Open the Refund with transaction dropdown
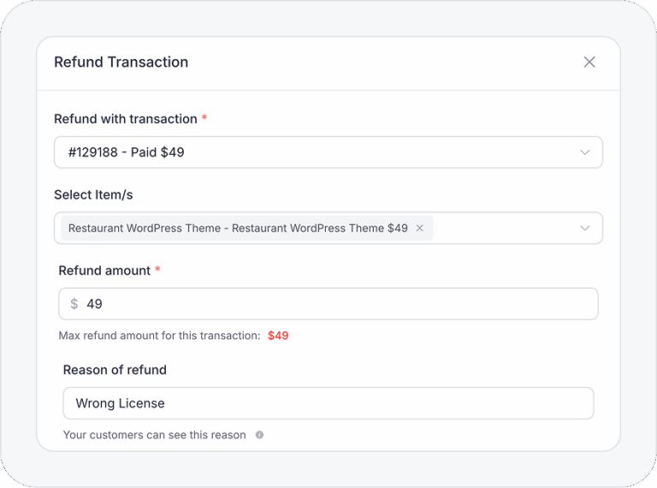This screenshot has width=657, height=488. pyautogui.click(x=328, y=152)
